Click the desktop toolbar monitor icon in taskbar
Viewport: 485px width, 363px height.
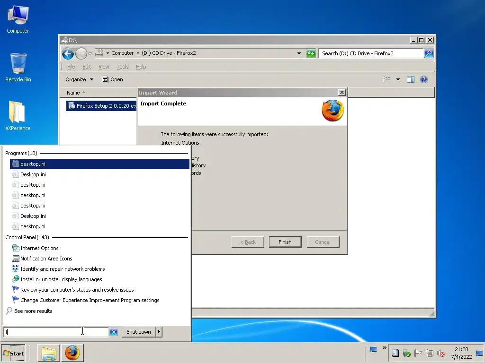[x=373, y=349]
